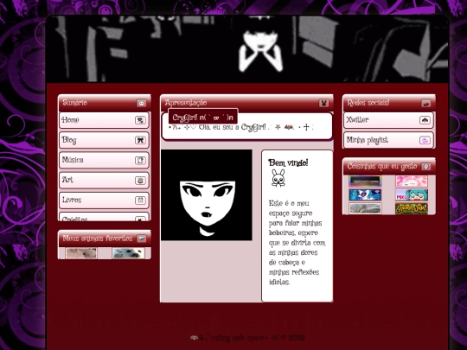
Task: Click the white seal photo in Meus animais favoritos
Action: point(128,253)
